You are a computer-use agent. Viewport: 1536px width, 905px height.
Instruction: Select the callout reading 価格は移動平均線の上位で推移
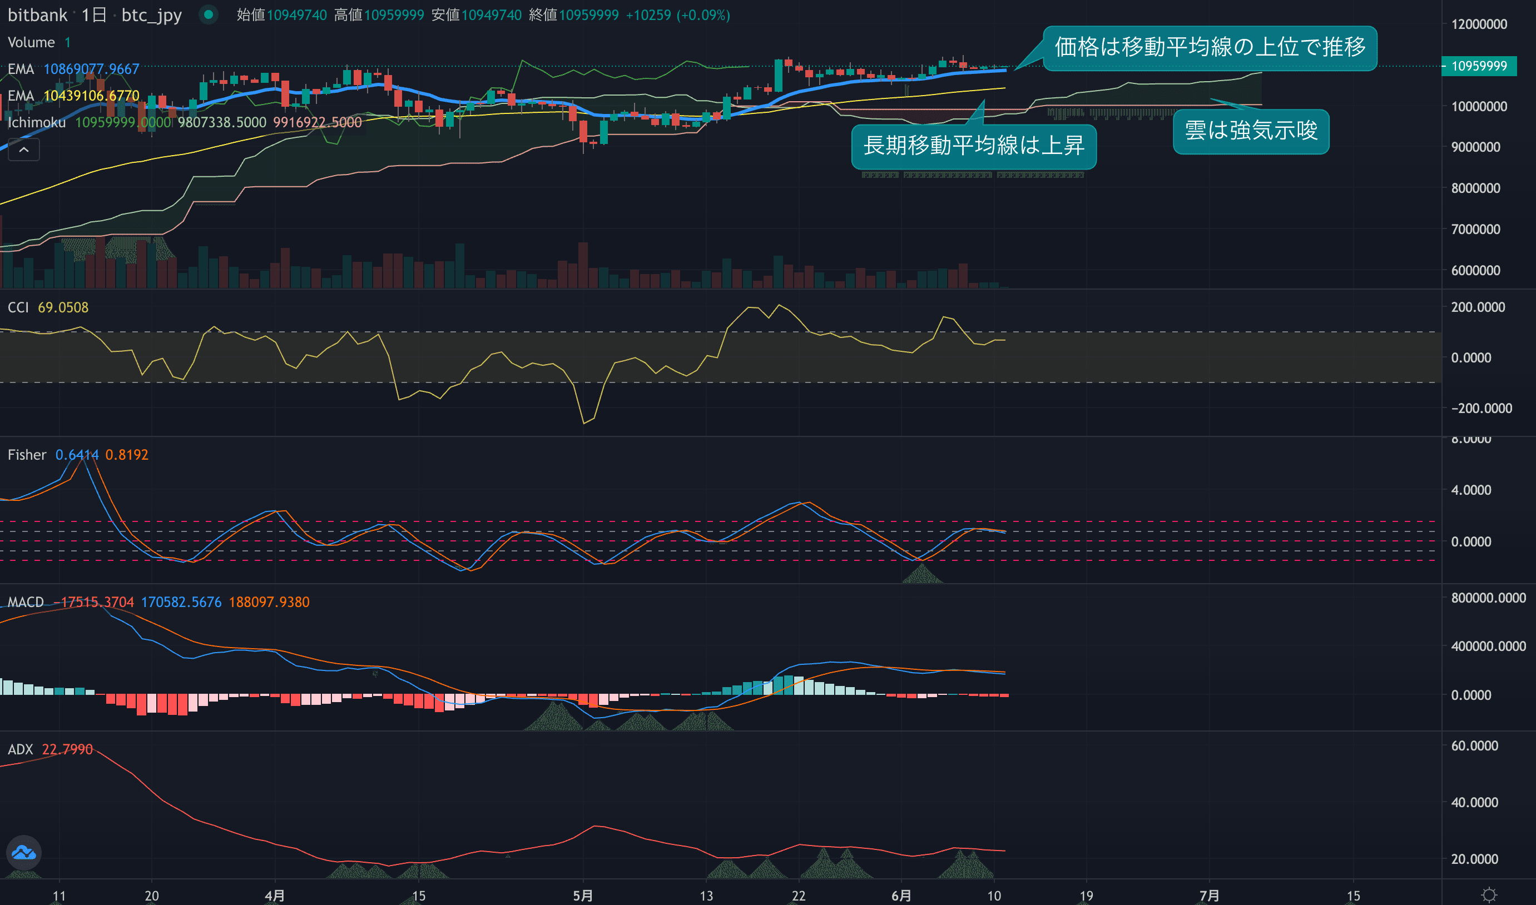click(x=1209, y=48)
